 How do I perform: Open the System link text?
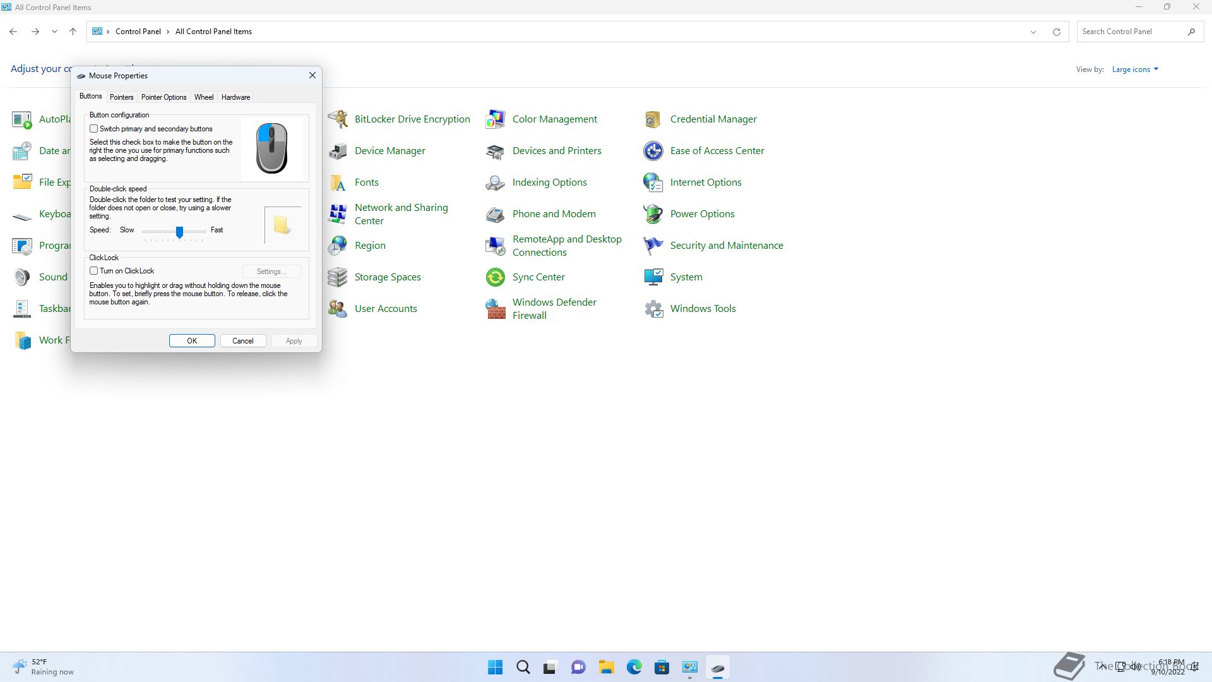point(686,277)
